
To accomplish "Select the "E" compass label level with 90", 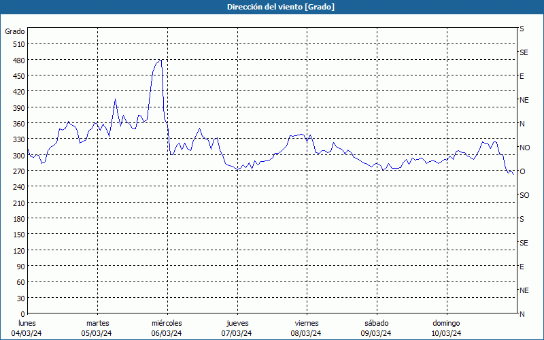I will click(522, 267).
